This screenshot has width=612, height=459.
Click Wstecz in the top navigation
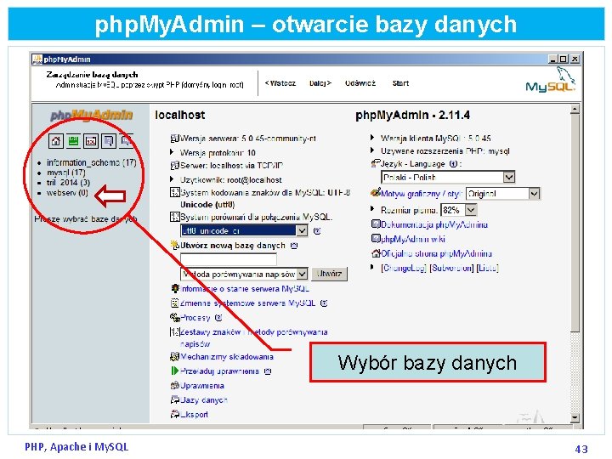(280, 83)
